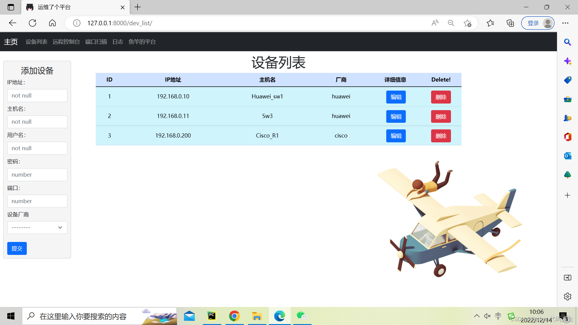Focus the 用户名 input field
The height and width of the screenshot is (325, 578).
coord(37,148)
